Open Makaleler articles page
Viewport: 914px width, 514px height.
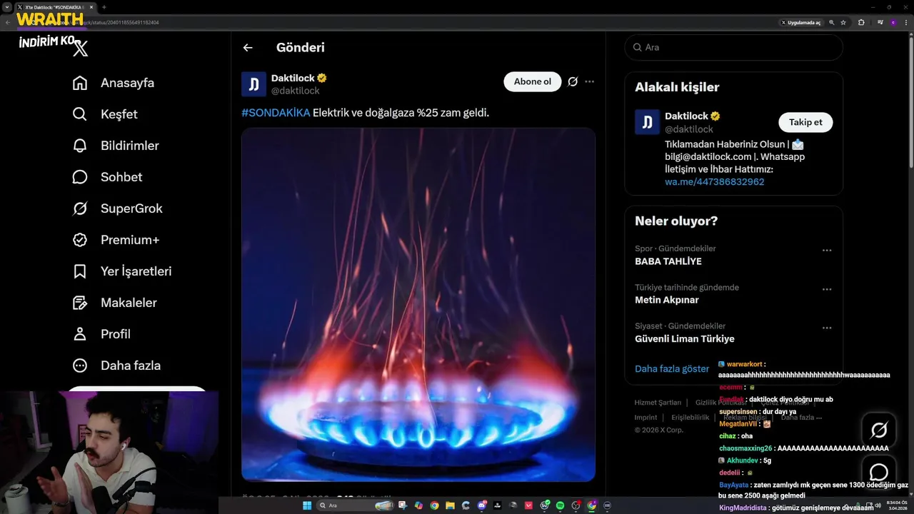[x=114, y=303]
